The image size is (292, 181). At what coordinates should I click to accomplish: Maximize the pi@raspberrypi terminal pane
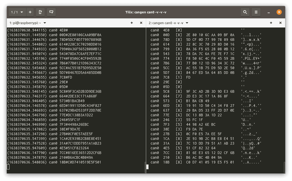pos(132,23)
